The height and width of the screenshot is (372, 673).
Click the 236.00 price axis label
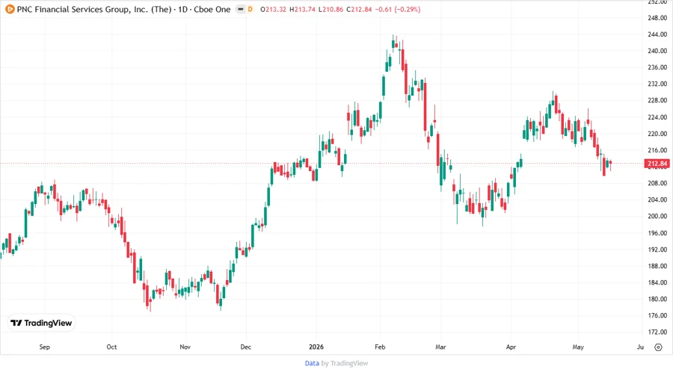[x=657, y=67]
